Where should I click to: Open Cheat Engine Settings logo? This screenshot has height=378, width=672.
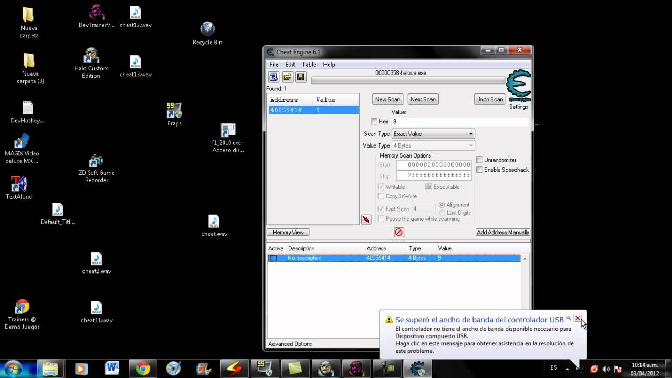(518, 86)
